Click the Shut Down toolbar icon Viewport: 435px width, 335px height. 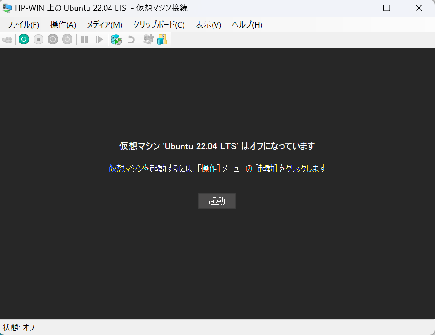[53, 39]
